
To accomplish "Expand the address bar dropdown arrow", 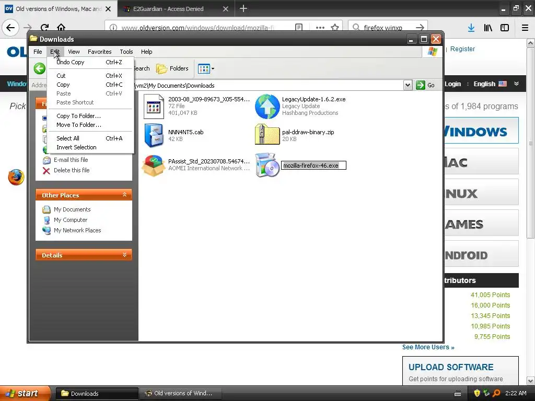I will 408,85.
